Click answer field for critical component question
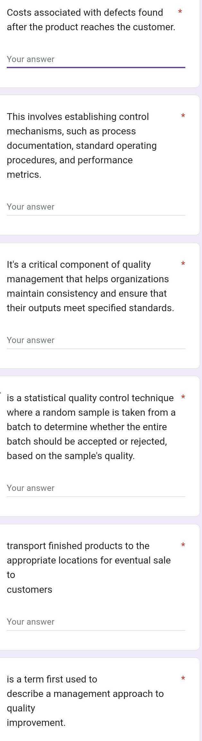This screenshot has width=202, height=741. tap(96, 340)
